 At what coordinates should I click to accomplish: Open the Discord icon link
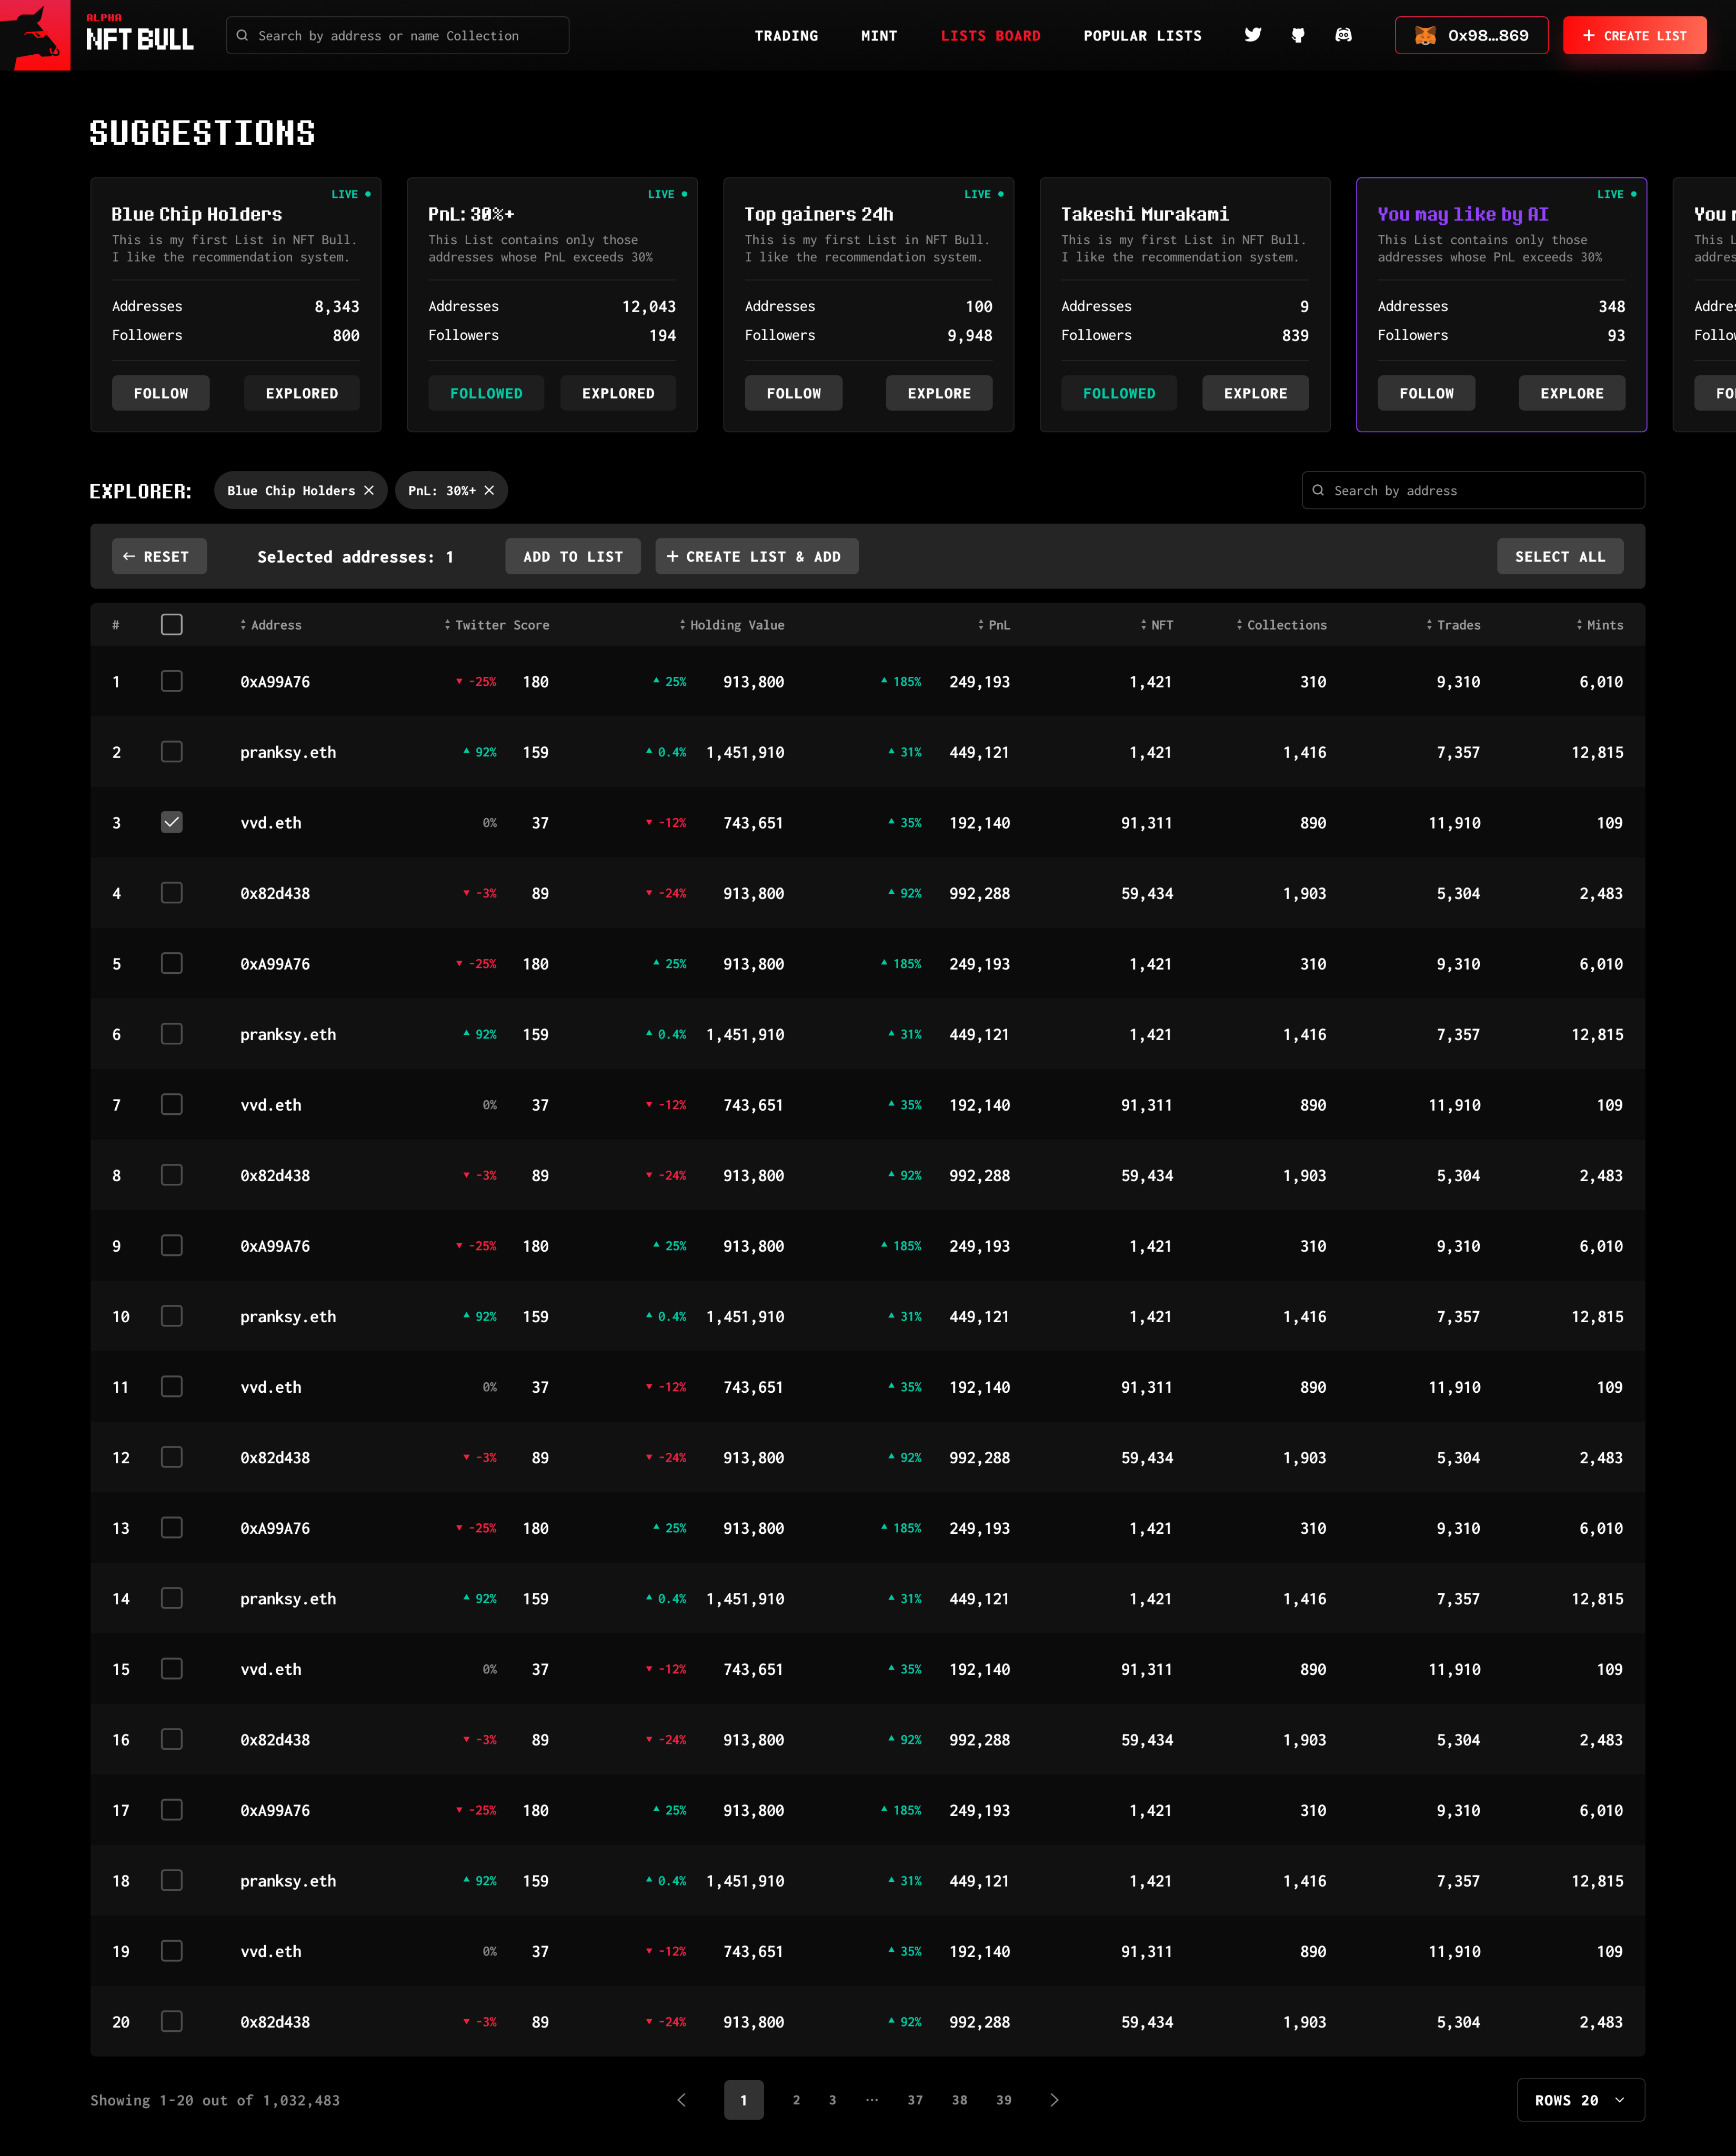1343,35
